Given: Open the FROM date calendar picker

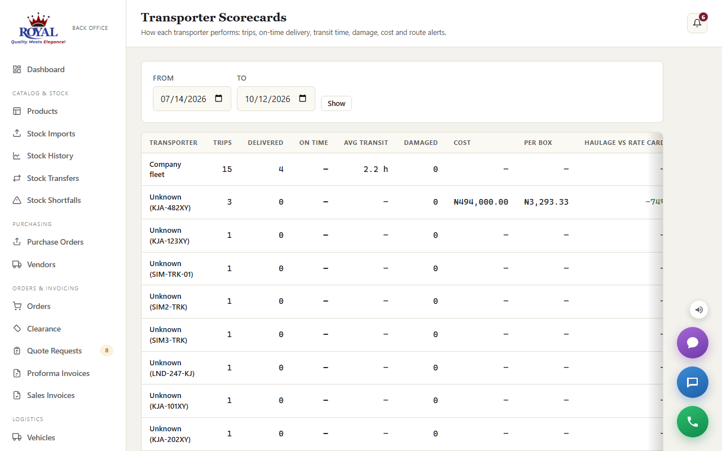Looking at the screenshot, I should click(x=219, y=99).
